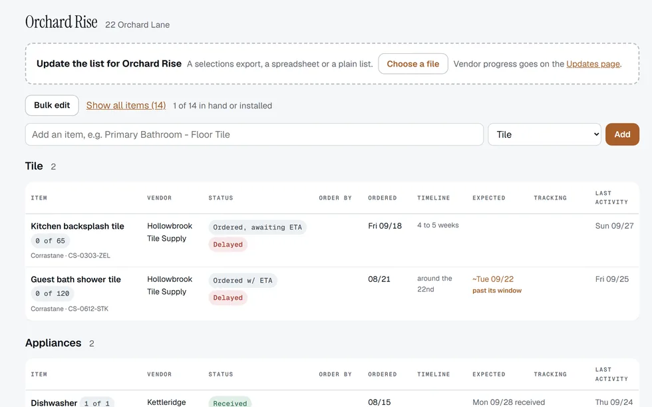Viewport: 652px width, 407px height.
Task: Click the Thu 09/24 last activity date
Action: click(613, 402)
